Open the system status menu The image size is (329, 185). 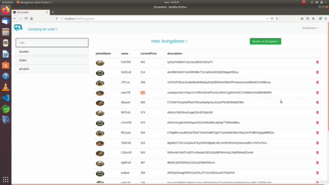319,2
